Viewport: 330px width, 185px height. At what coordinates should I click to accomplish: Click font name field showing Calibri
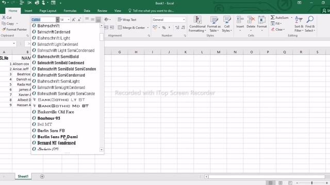[x=43, y=20]
